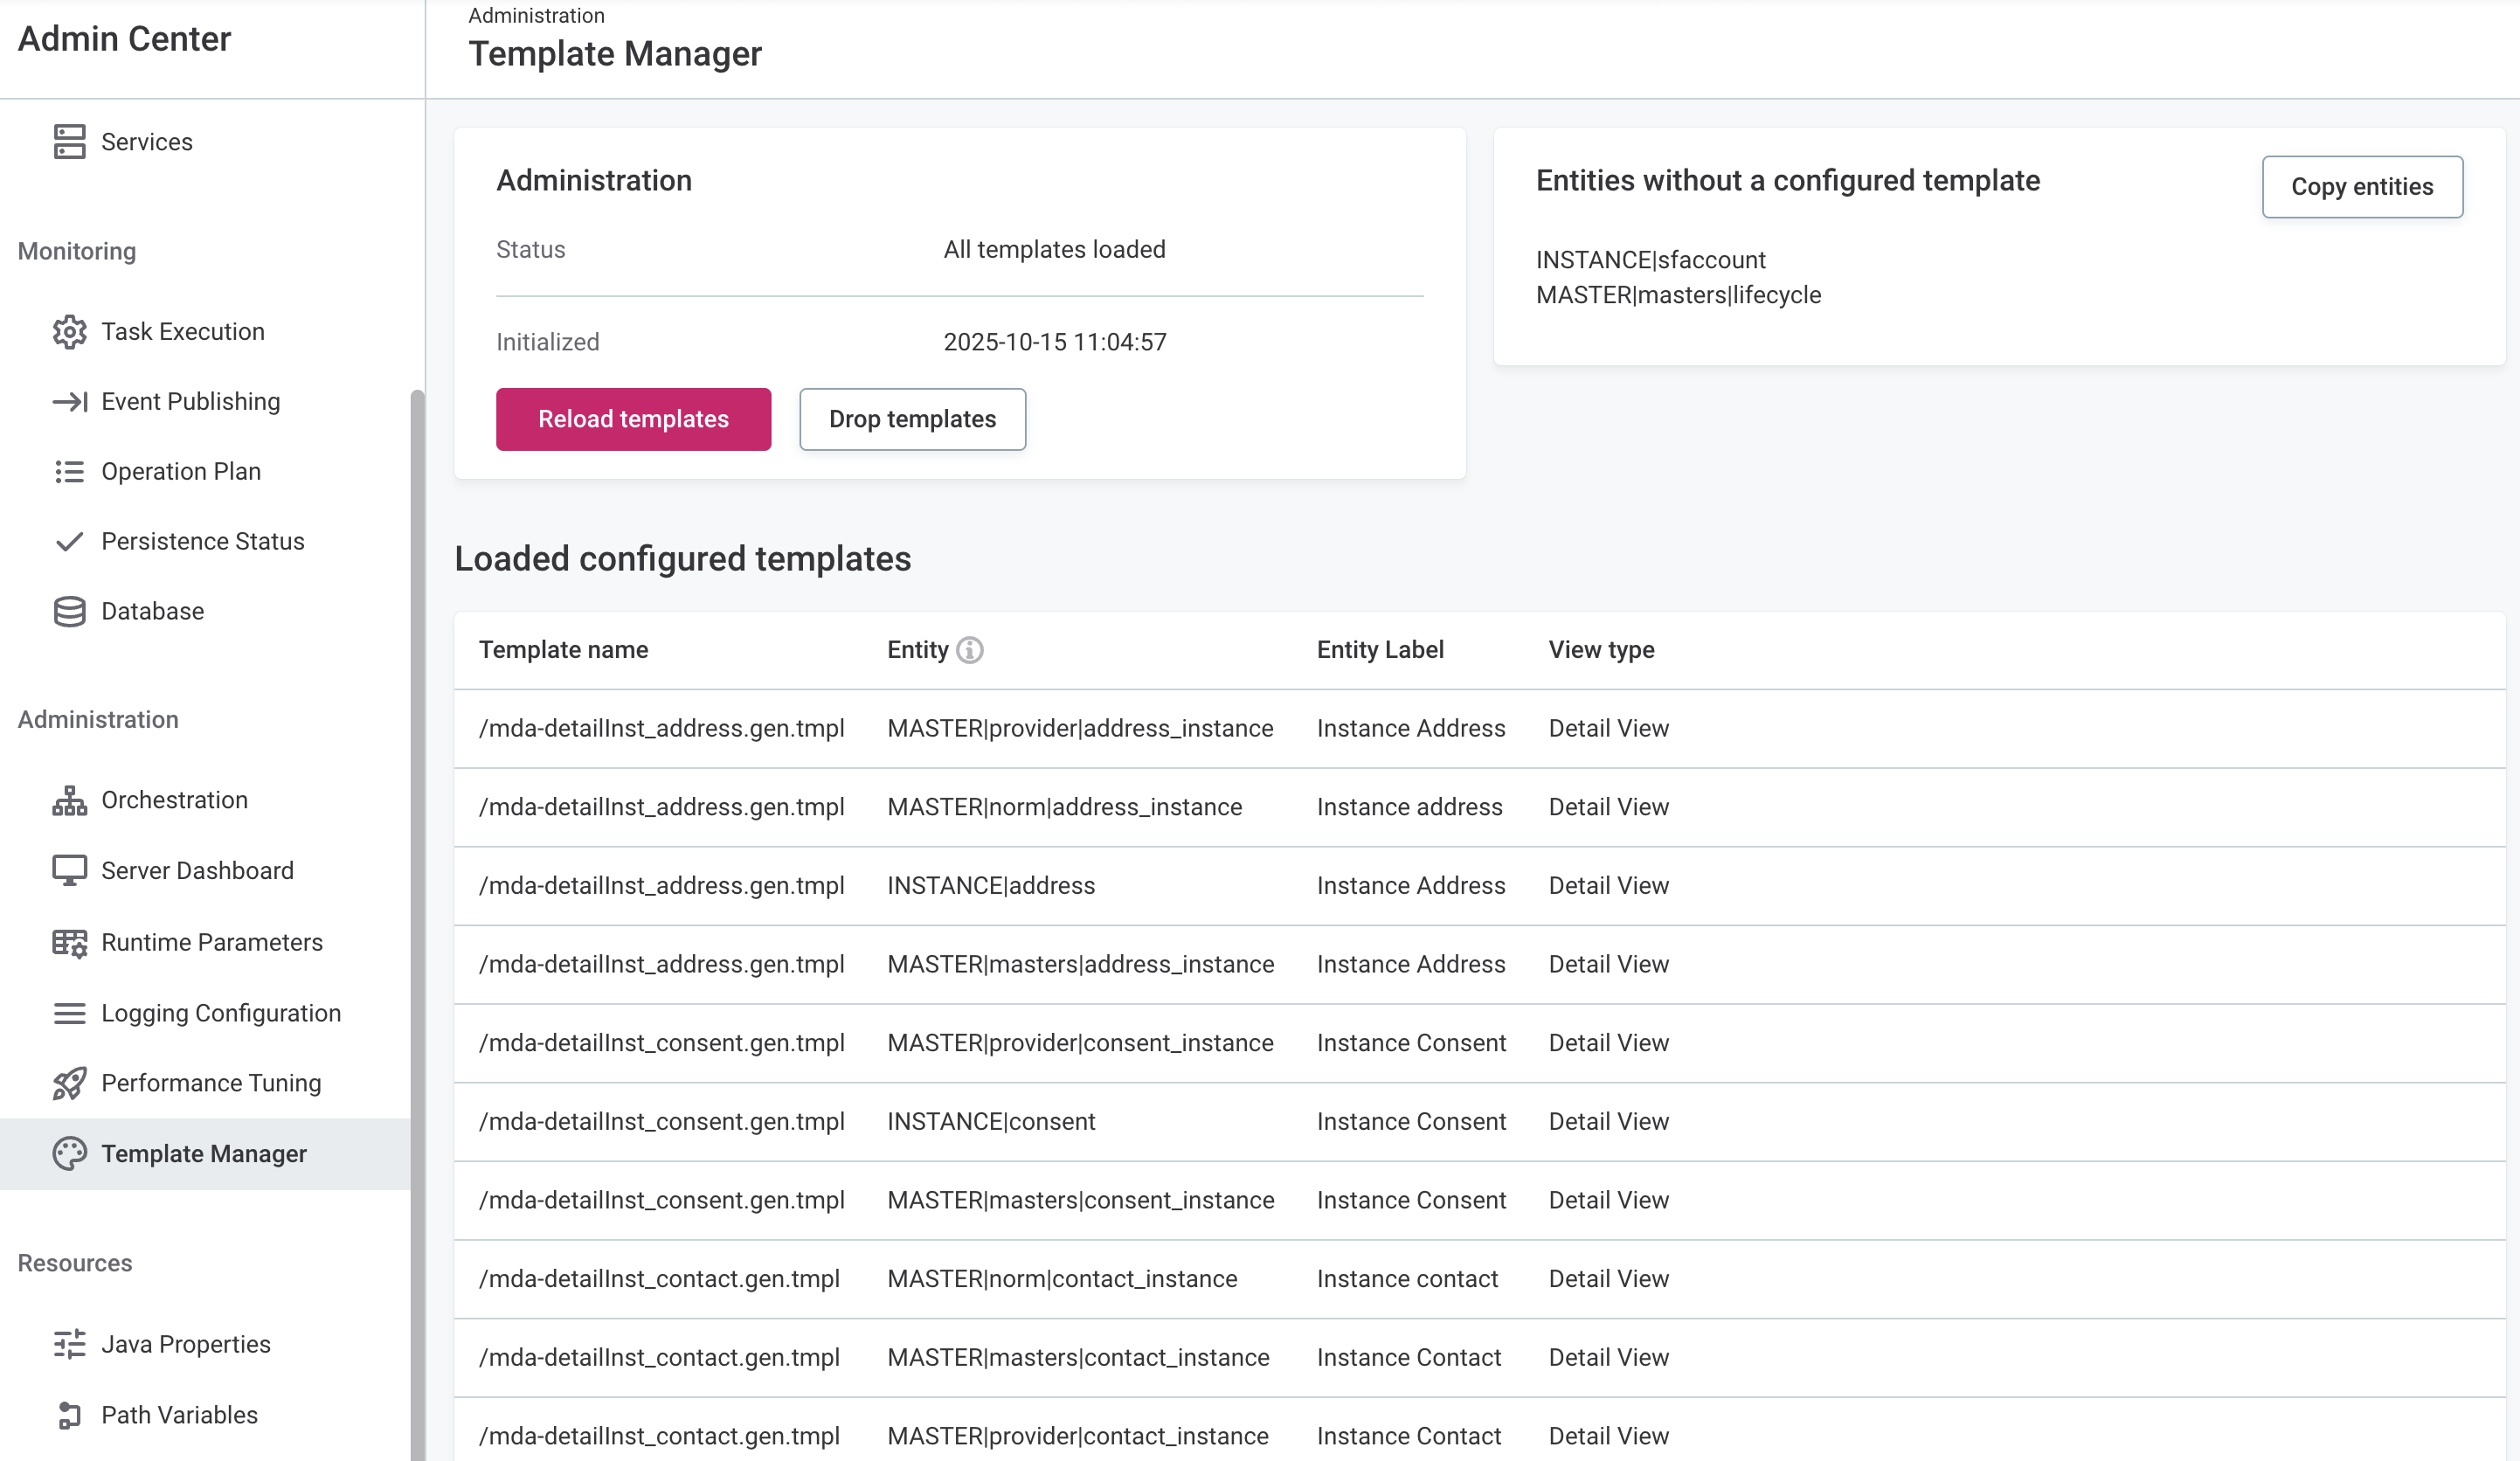The image size is (2520, 1461).
Task: Select the Orchestration hierarchy icon
Action: (x=69, y=800)
